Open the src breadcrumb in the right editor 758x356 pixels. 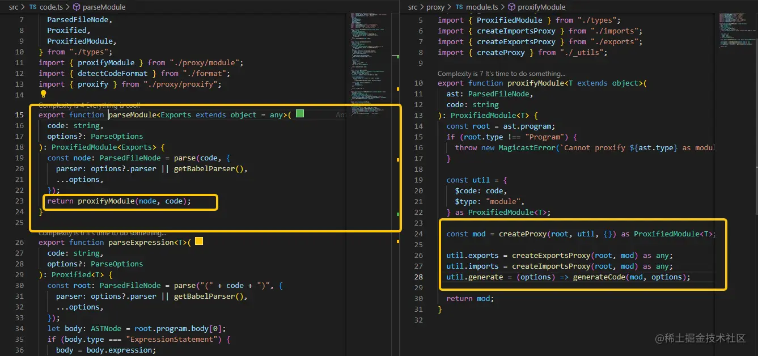(413, 7)
